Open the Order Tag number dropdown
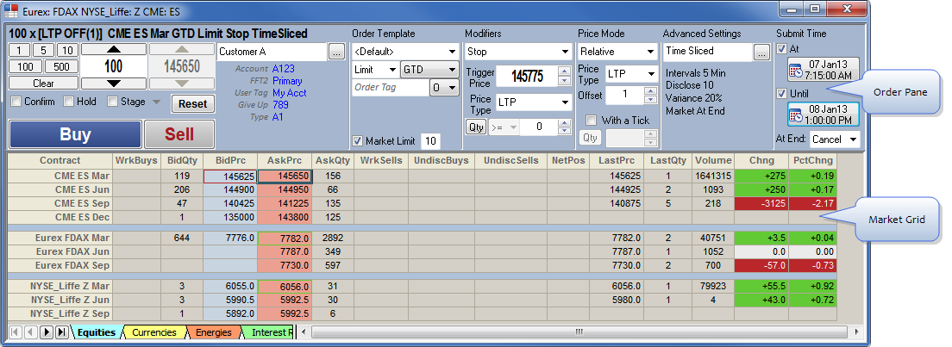The height and width of the screenshot is (347, 952). 451,88
